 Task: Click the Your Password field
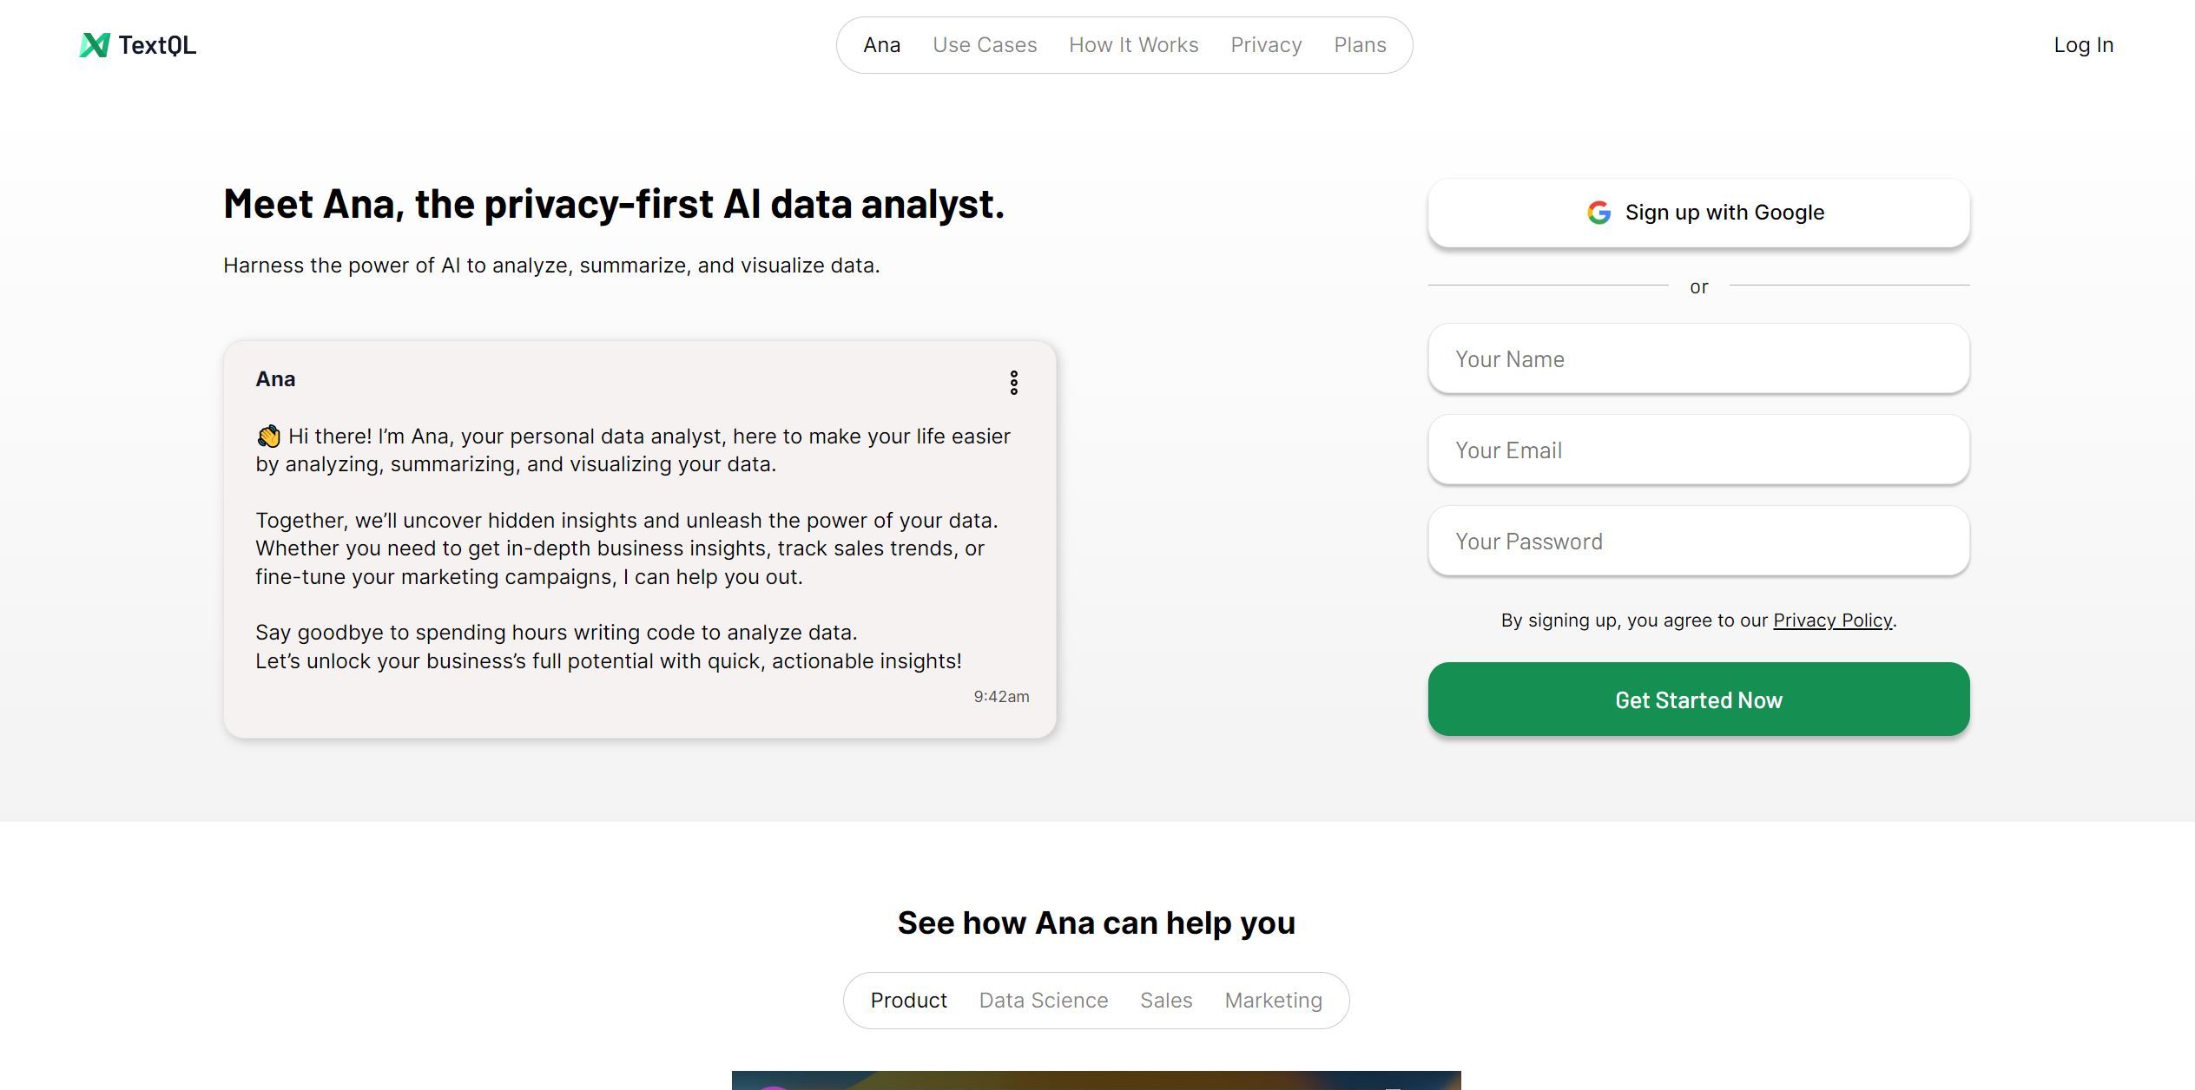coord(1698,540)
